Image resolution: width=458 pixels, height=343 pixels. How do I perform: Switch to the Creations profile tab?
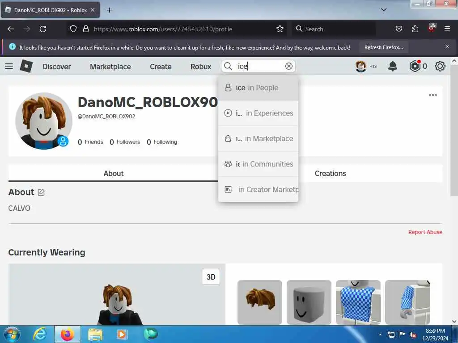pyautogui.click(x=331, y=173)
